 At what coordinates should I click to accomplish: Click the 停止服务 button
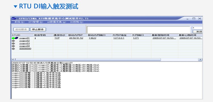[x=38, y=29]
